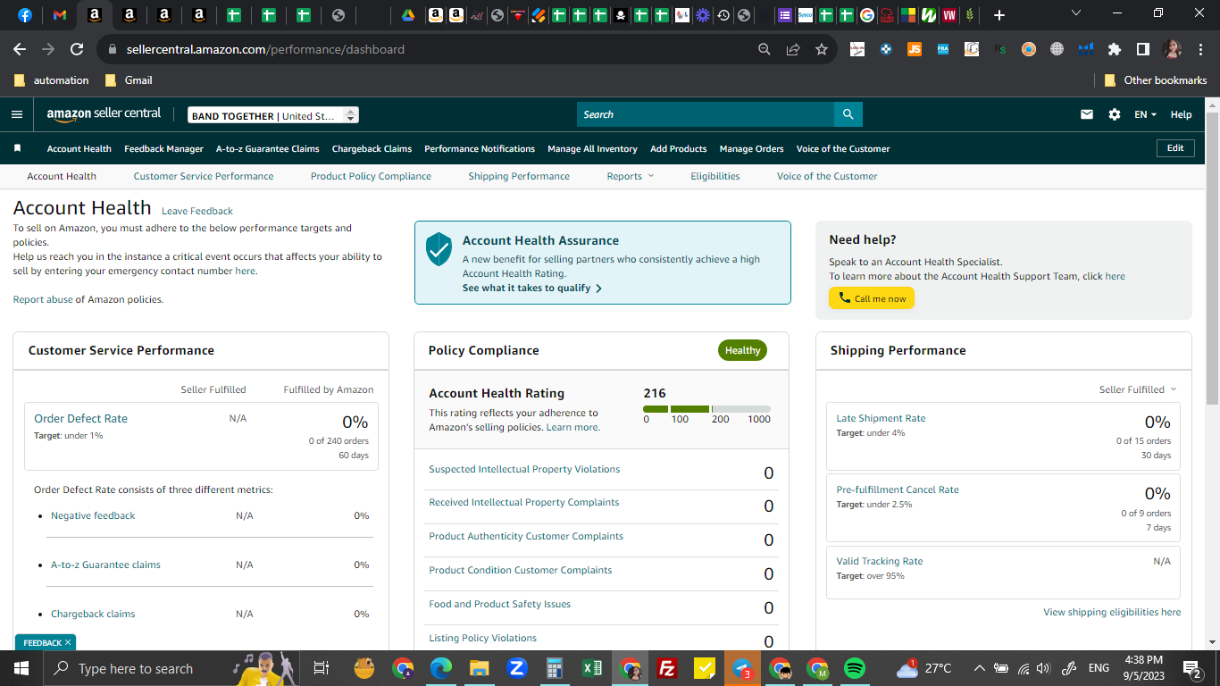1220x686 pixels.
Task: Click the share icon in the address bar
Action: tap(793, 49)
